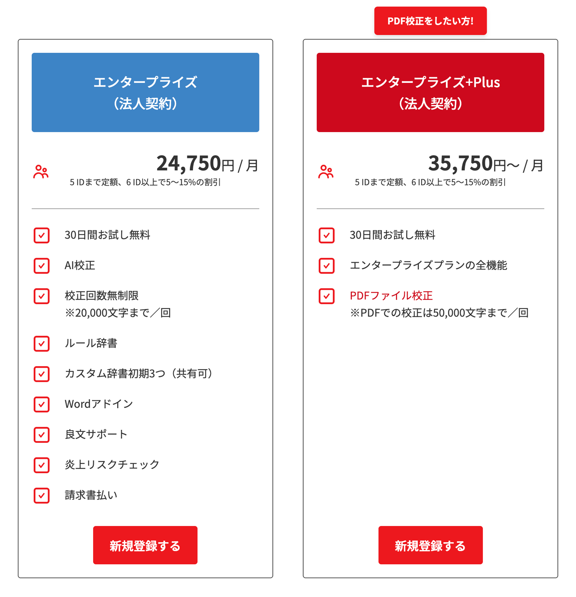Click the 校正回数無制限 checkbox
The height and width of the screenshot is (597, 576).
point(42,296)
